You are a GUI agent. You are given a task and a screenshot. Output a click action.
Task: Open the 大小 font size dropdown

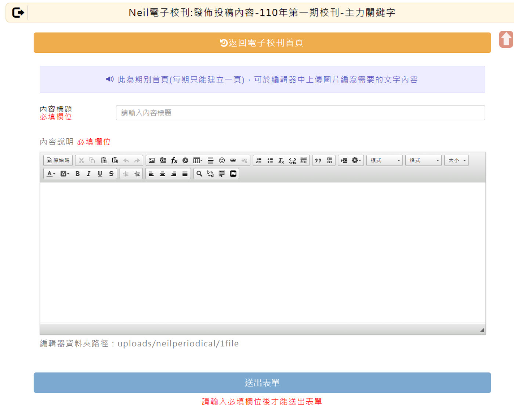click(456, 160)
